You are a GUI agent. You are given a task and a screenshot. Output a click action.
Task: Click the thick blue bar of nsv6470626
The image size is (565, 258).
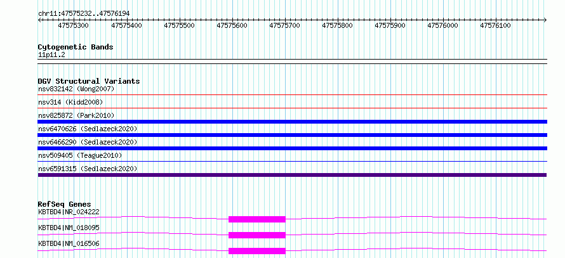click(x=293, y=135)
